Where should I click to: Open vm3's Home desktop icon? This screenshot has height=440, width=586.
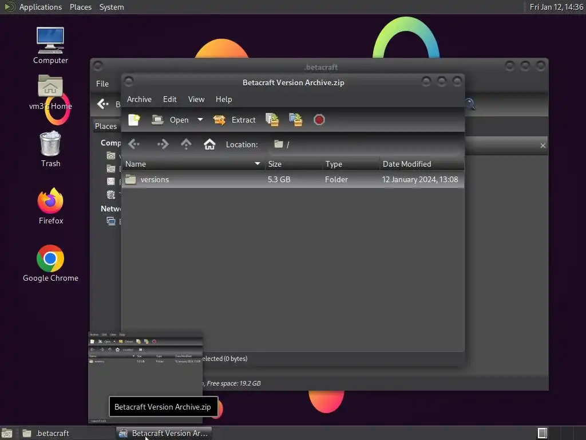click(50, 92)
